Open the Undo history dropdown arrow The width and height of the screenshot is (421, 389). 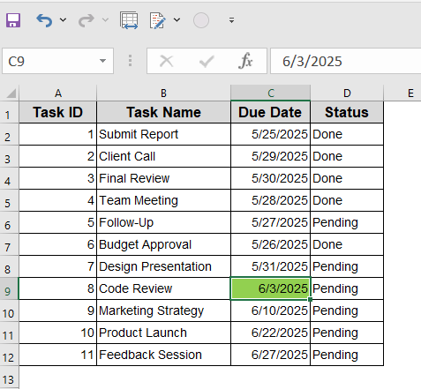(x=63, y=20)
